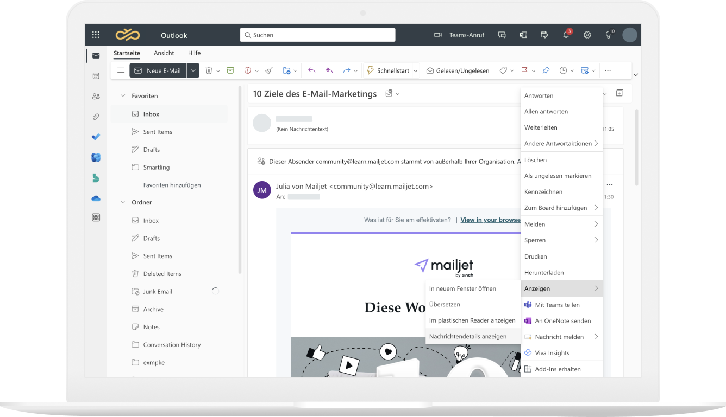
Task: Open Mail in the left rail
Action: click(x=96, y=55)
